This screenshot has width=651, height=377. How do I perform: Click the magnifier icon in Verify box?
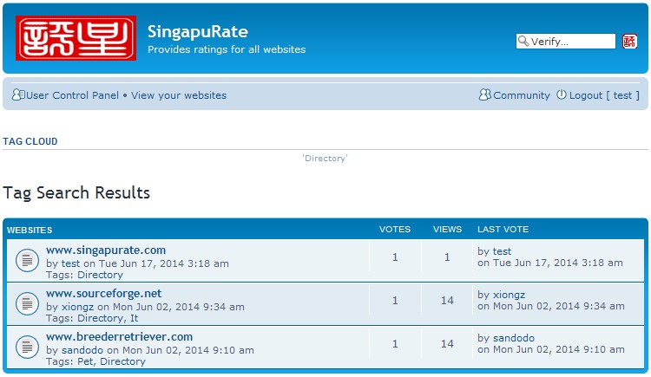pos(523,41)
